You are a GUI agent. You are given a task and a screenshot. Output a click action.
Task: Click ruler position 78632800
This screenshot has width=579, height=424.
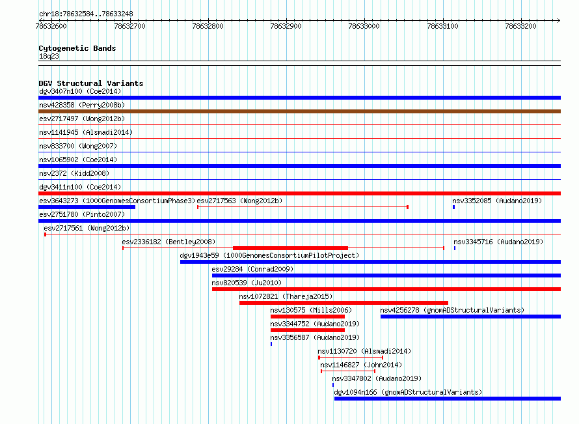208,26
